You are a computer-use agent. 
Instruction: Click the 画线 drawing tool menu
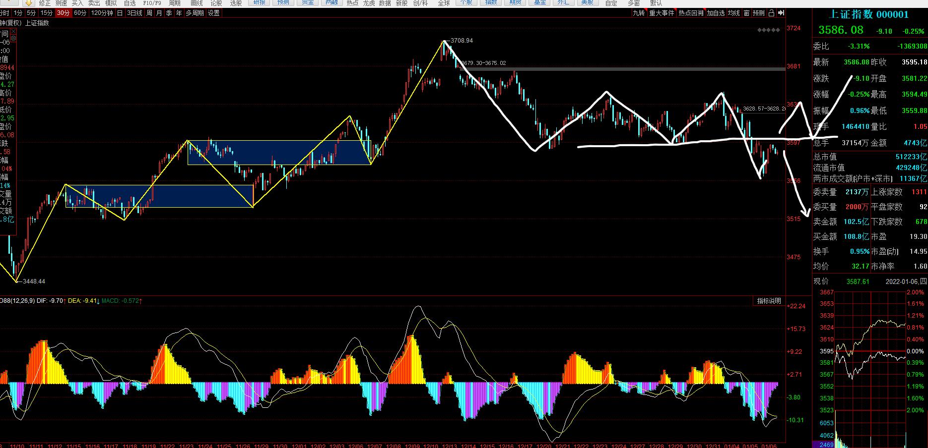[x=197, y=3]
